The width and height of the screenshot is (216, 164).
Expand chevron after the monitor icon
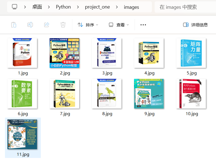[x=25, y=7]
